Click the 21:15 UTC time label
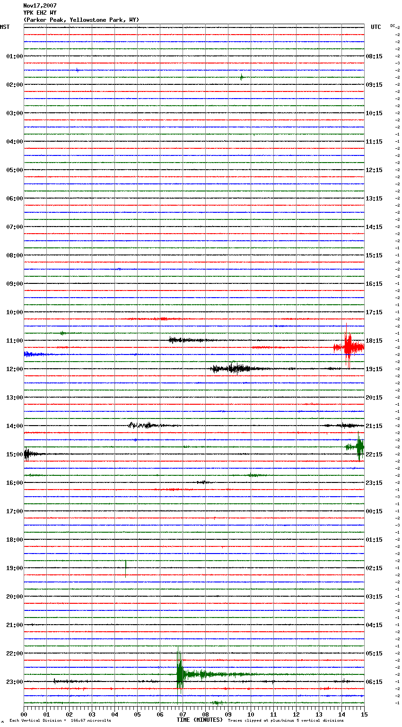Image resolution: width=402 pixels, height=727 pixels. pyautogui.click(x=374, y=426)
